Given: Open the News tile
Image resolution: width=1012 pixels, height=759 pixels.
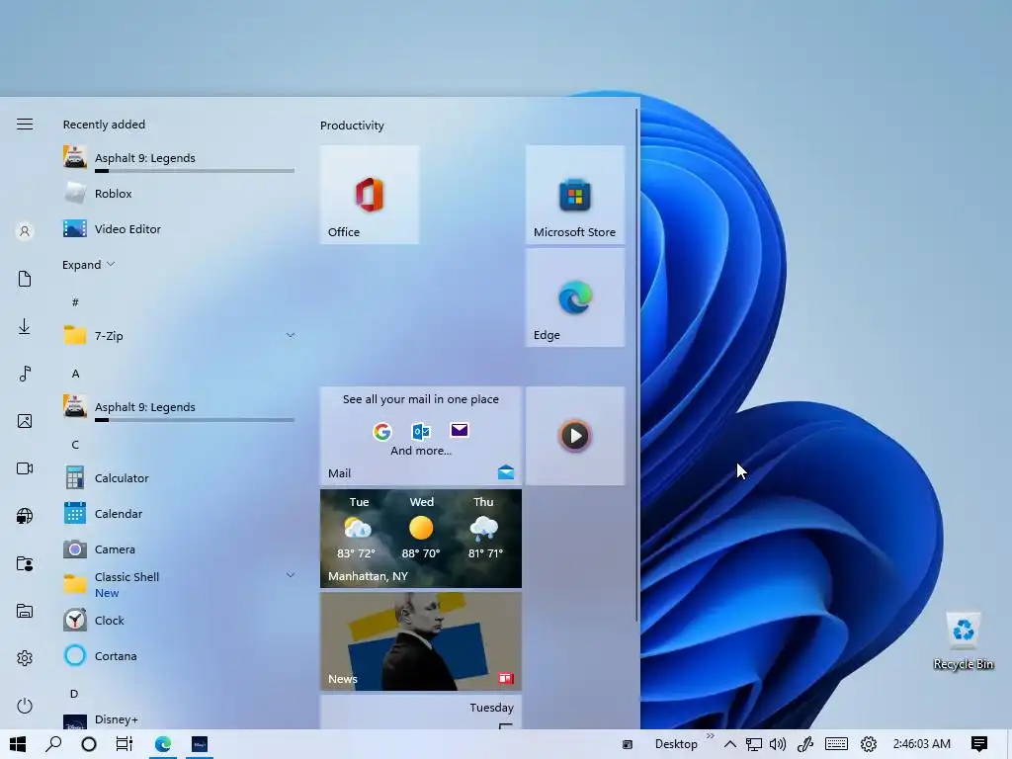Looking at the screenshot, I should click(x=421, y=641).
